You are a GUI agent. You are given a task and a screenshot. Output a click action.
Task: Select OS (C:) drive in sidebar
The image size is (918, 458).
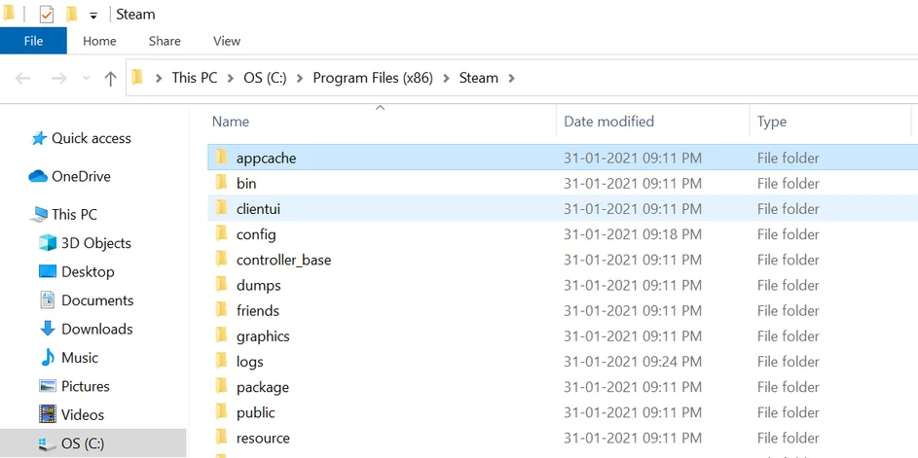click(83, 443)
